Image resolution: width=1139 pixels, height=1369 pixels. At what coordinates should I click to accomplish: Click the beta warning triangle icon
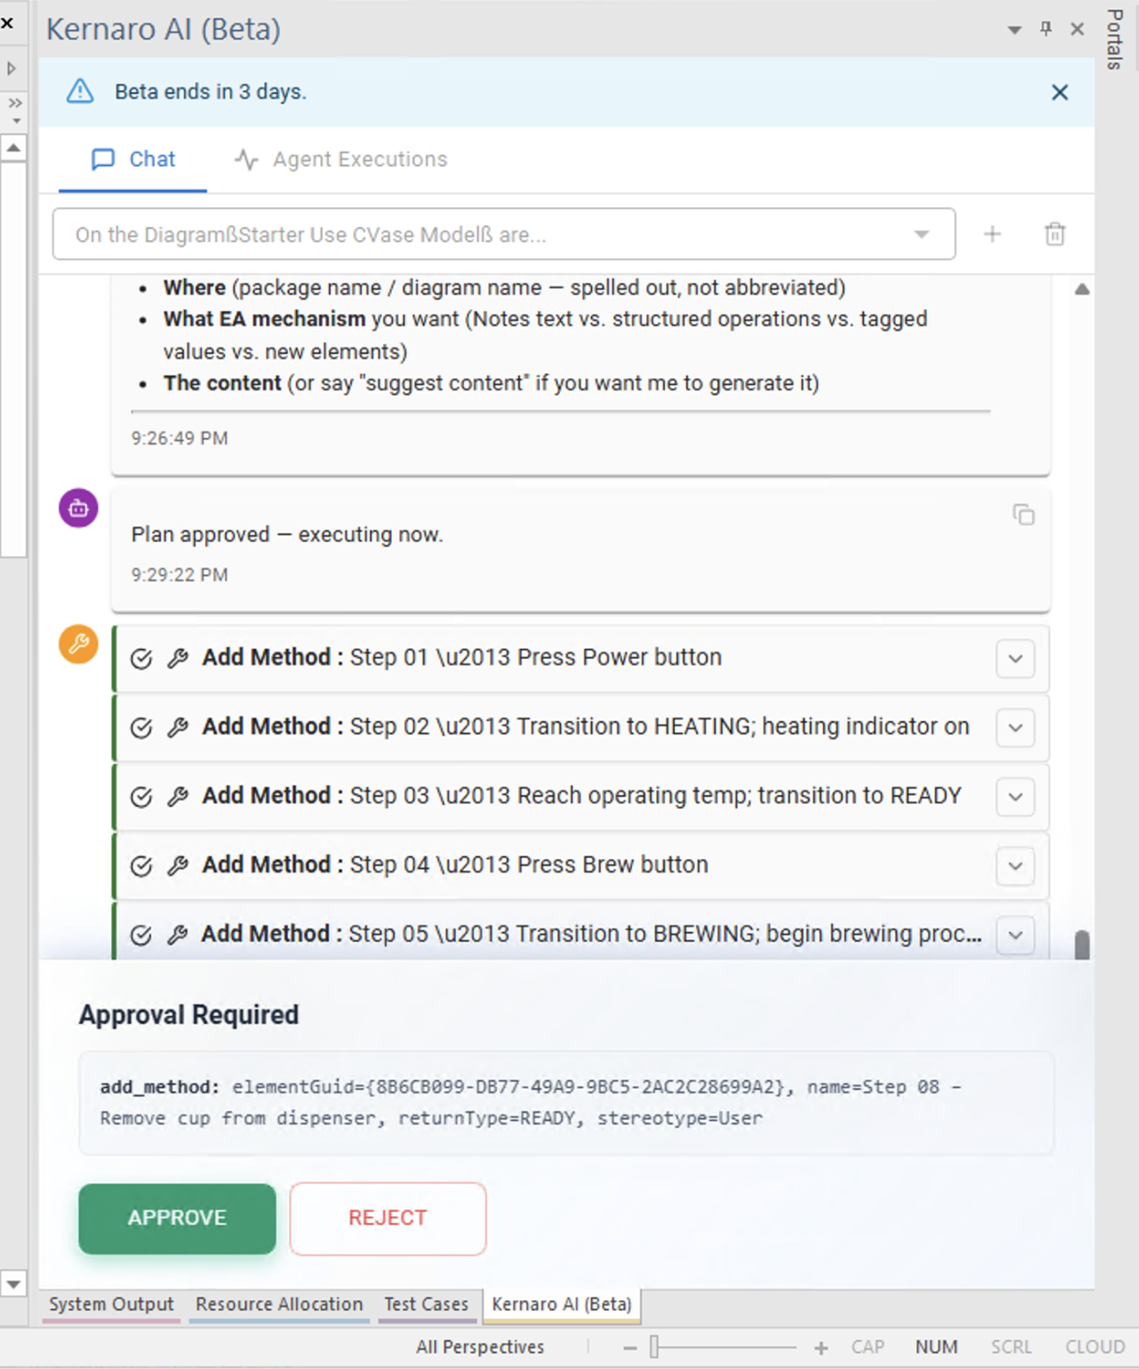pyautogui.click(x=80, y=91)
